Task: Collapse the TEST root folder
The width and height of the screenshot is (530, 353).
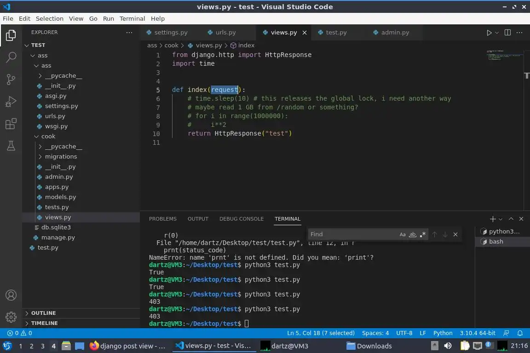Action: (27, 45)
